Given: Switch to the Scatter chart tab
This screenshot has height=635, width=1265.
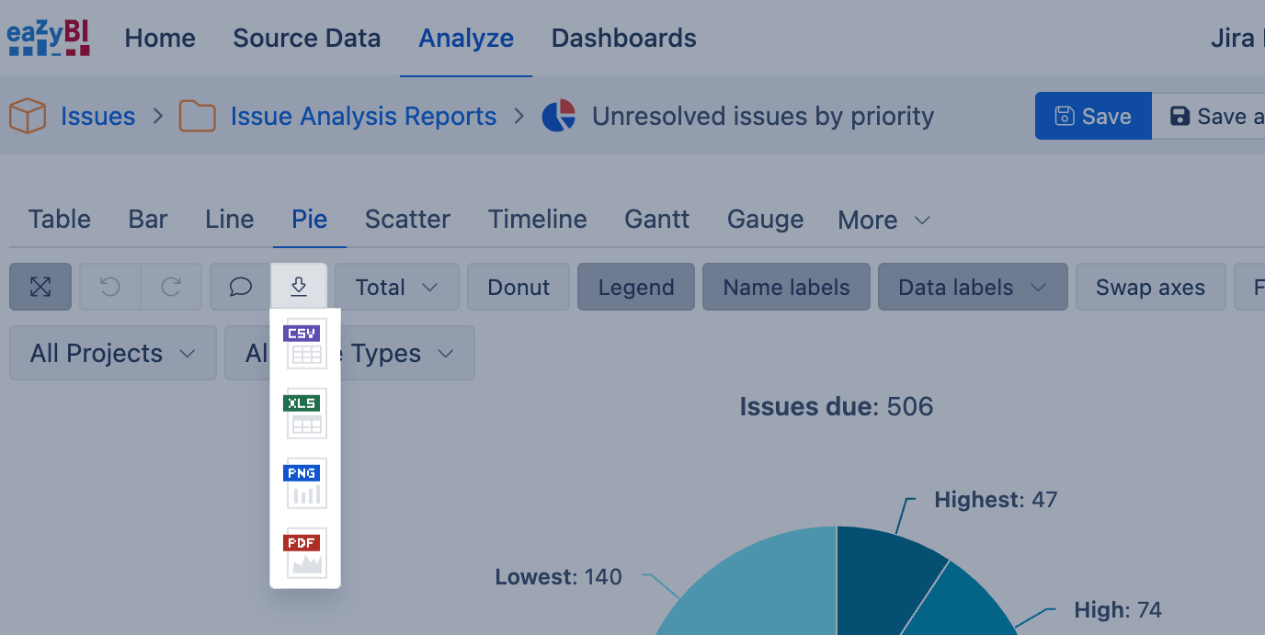Looking at the screenshot, I should 407,220.
